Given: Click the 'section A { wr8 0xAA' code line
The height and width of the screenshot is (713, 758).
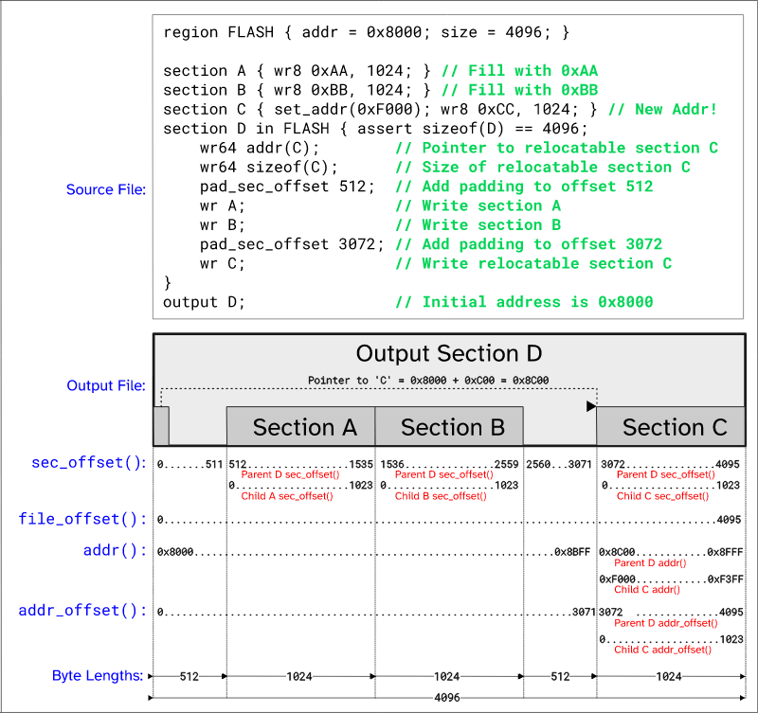Looking at the screenshot, I should pos(297,71).
